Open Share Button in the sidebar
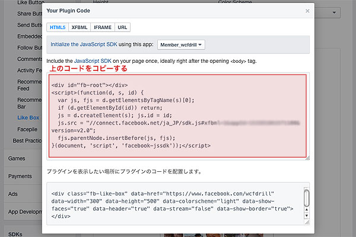Screen dimensions: 356x237 pyautogui.click(x=30, y=14)
